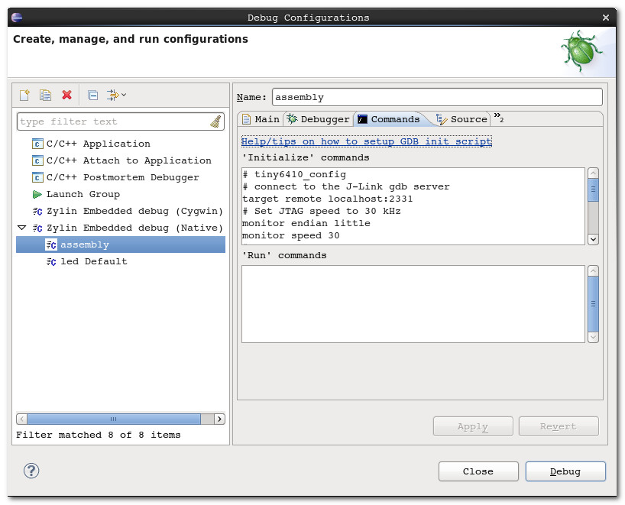
Task: Collapse the Zylin Embedded debug (Native) node
Action: 21,228
